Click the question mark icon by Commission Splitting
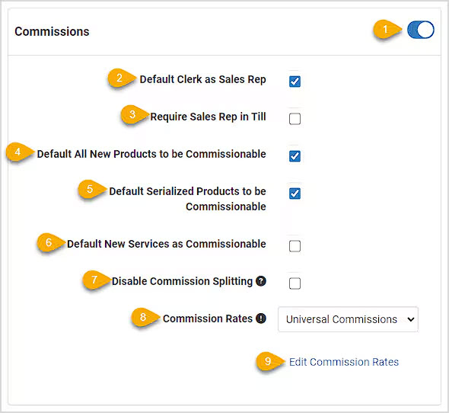The height and width of the screenshot is (413, 449). (x=261, y=281)
